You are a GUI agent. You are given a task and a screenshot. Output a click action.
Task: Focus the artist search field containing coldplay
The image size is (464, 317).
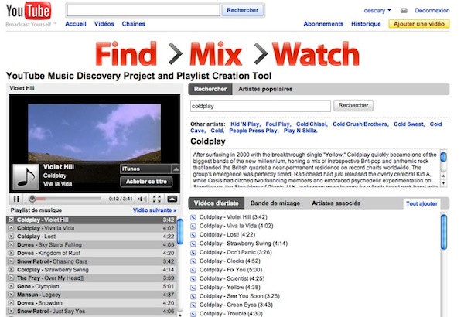pos(261,106)
